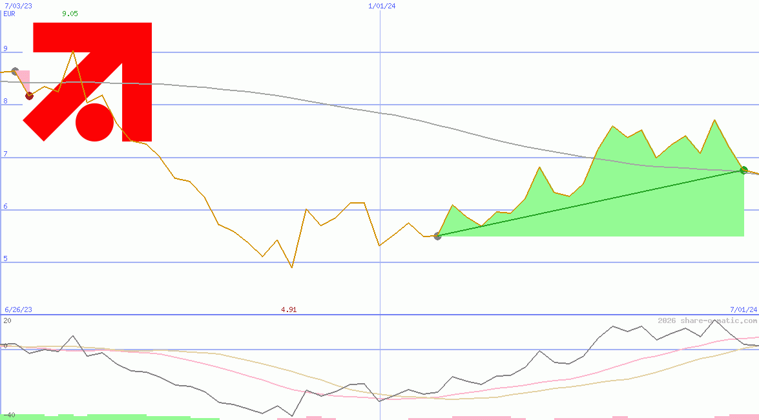
Task: Click the 4.91 low value label
Action: tap(289, 310)
